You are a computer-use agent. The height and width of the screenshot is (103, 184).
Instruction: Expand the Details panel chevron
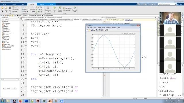(18, 80)
